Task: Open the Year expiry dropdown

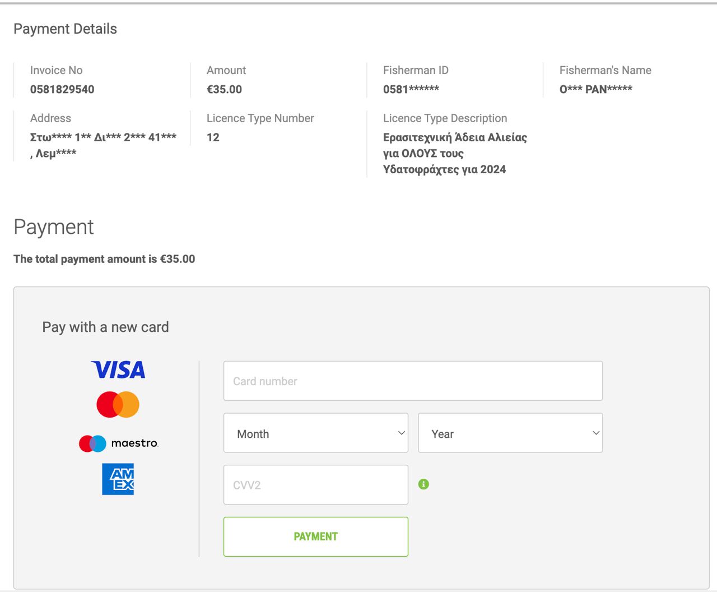Action: coord(510,433)
